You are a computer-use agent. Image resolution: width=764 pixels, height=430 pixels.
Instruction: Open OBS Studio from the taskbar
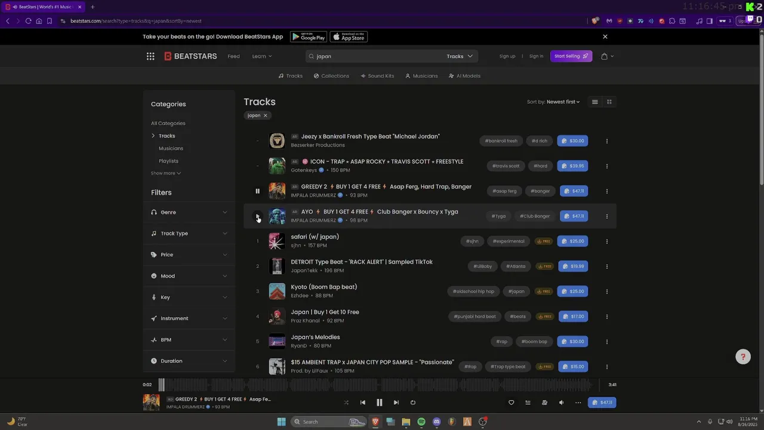coord(483,422)
